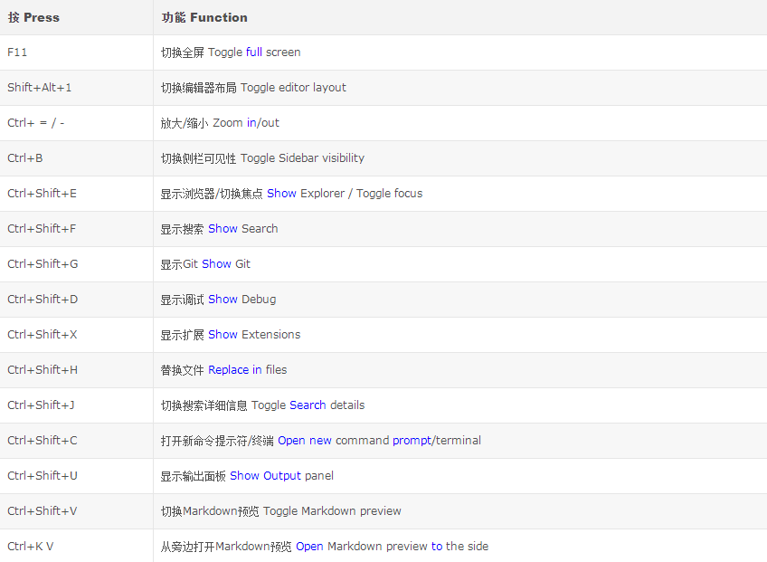The width and height of the screenshot is (767, 562).
Task: Click the 'Search' link in the Toggle Search details row
Action: click(x=308, y=405)
